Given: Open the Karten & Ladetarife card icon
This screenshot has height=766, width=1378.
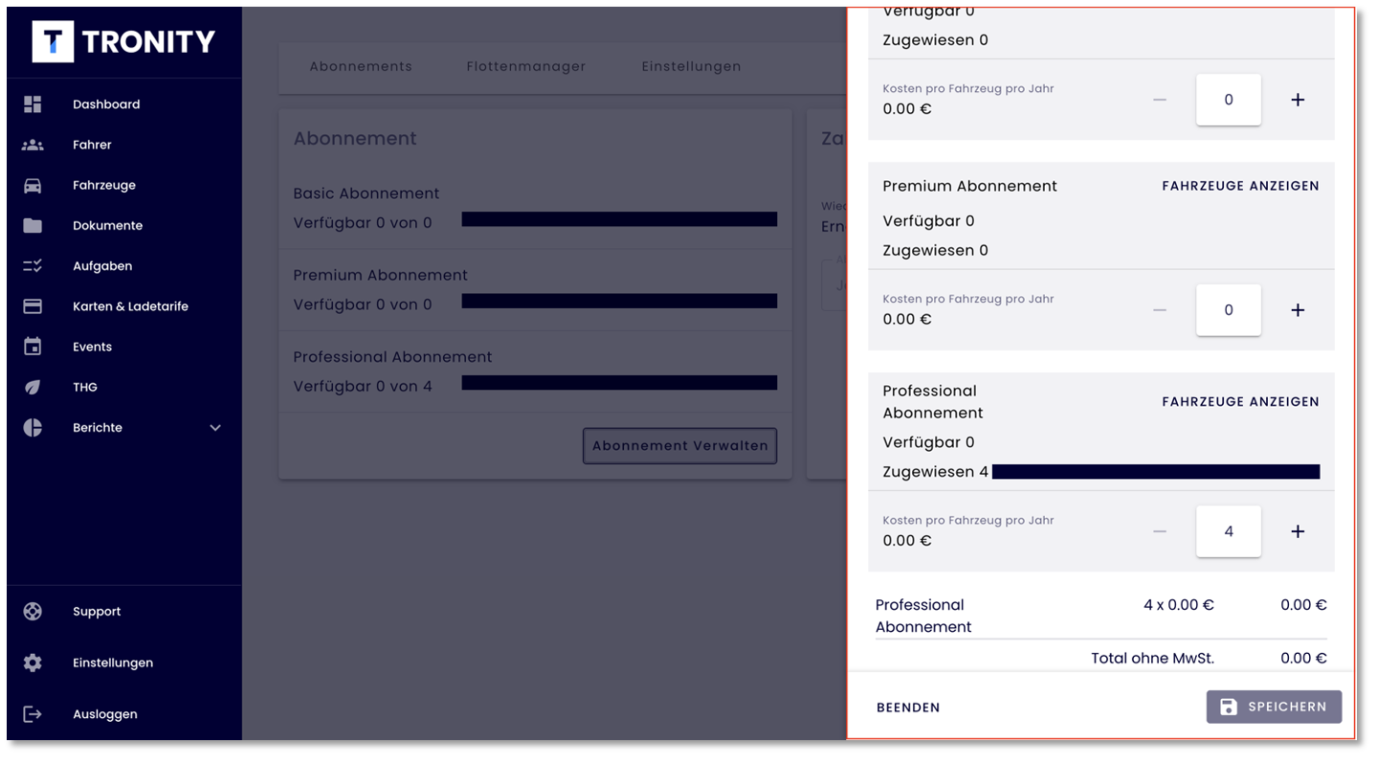Looking at the screenshot, I should click(33, 306).
